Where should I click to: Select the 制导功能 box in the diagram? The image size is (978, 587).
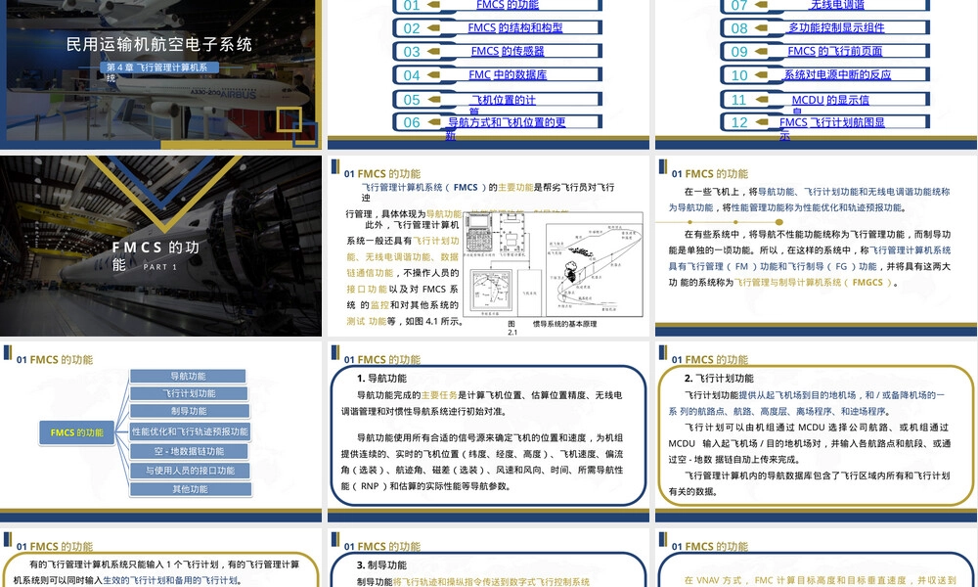click(x=189, y=411)
